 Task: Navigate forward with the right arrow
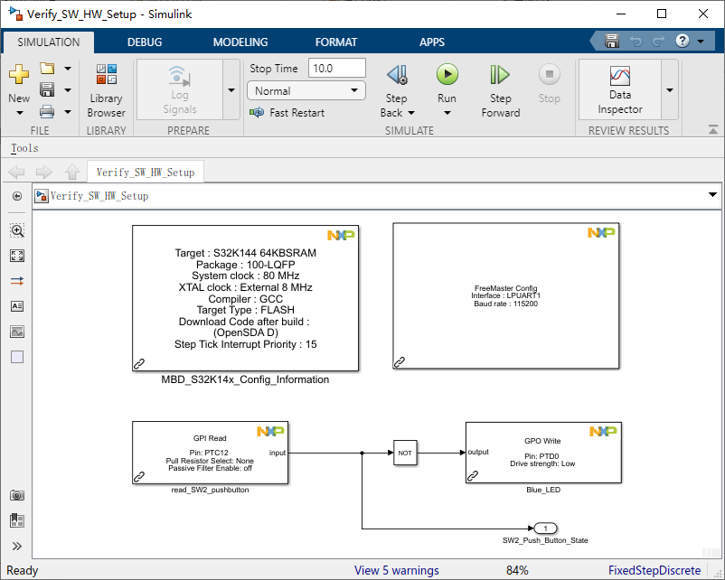point(44,173)
